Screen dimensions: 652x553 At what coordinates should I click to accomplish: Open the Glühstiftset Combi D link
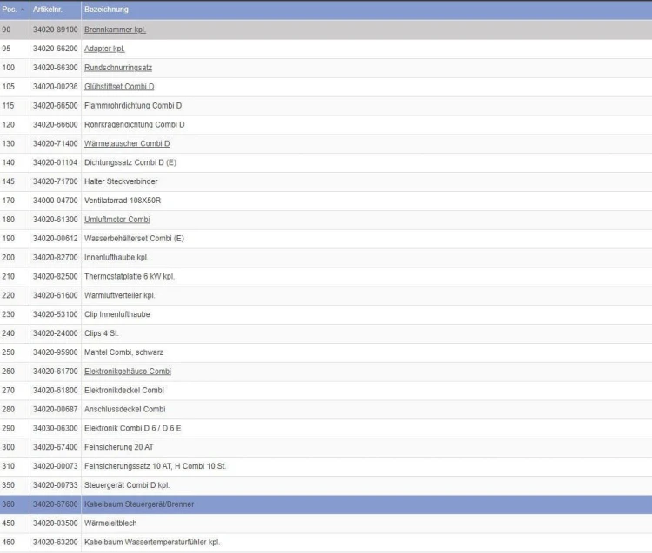(x=119, y=87)
